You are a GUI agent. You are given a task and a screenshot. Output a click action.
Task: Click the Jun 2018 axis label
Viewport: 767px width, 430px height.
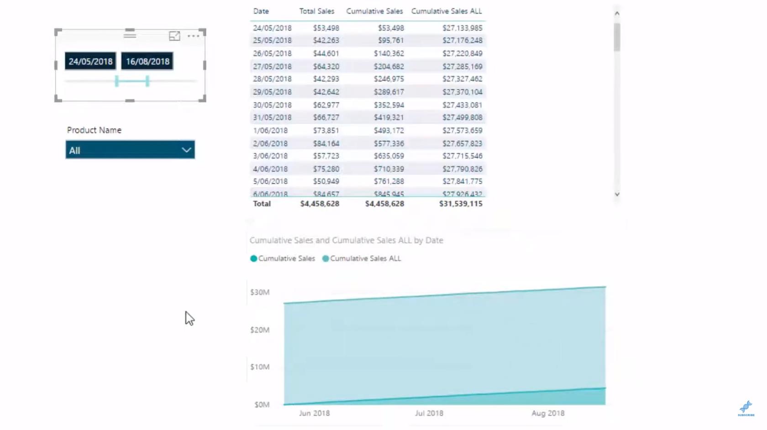314,413
